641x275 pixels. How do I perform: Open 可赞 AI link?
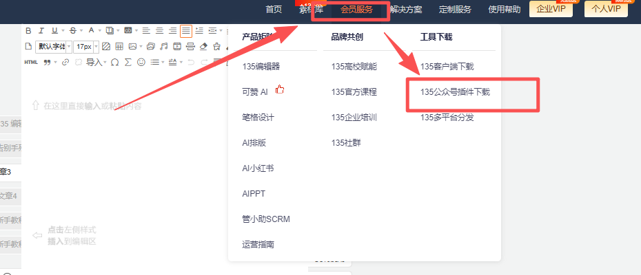click(255, 92)
